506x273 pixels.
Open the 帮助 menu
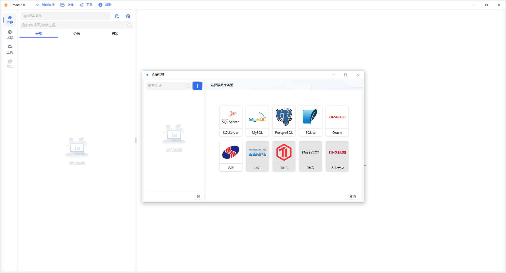(x=105, y=5)
